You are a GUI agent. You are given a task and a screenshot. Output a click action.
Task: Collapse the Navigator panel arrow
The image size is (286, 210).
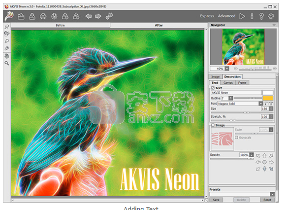[274, 25]
